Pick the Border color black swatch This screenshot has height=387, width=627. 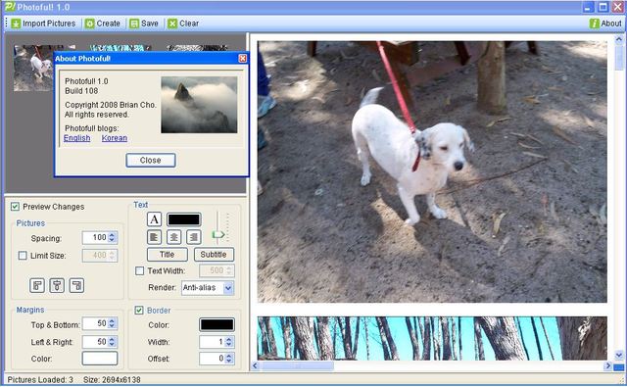[217, 324]
